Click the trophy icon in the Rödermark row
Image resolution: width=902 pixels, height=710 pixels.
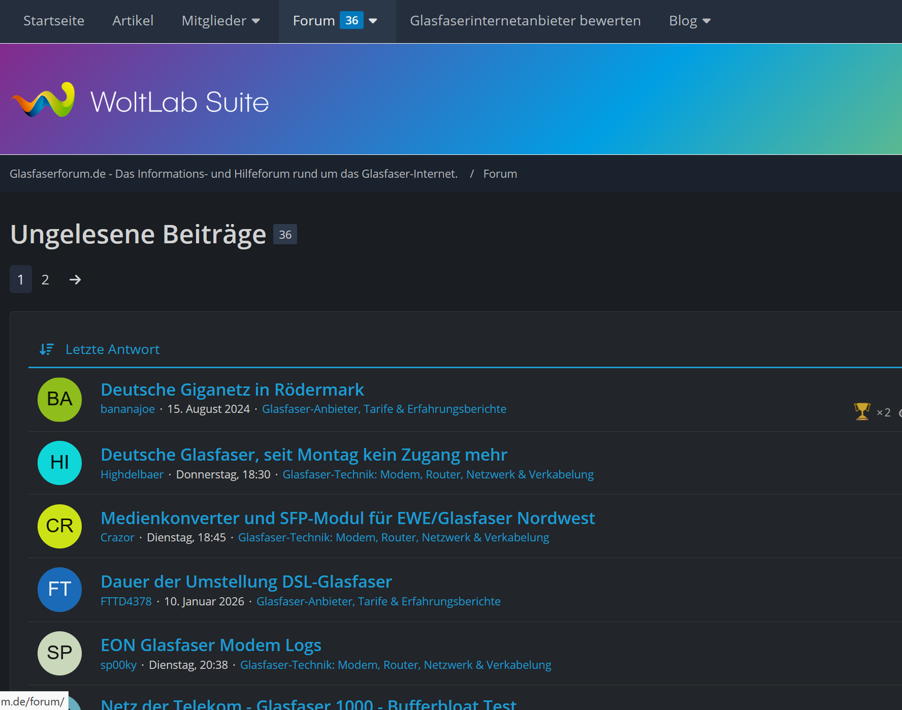tap(862, 411)
